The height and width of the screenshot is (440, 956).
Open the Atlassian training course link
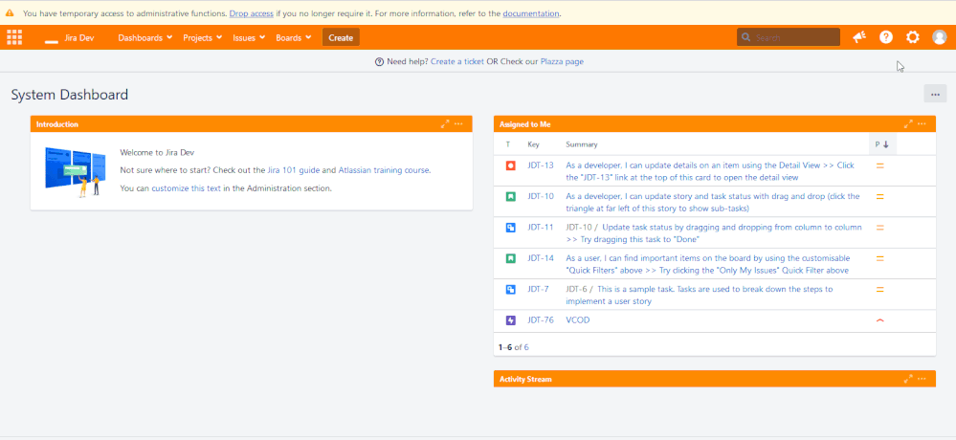[384, 170]
